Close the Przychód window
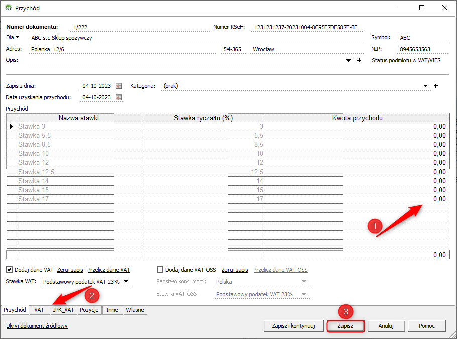 coord(445,8)
